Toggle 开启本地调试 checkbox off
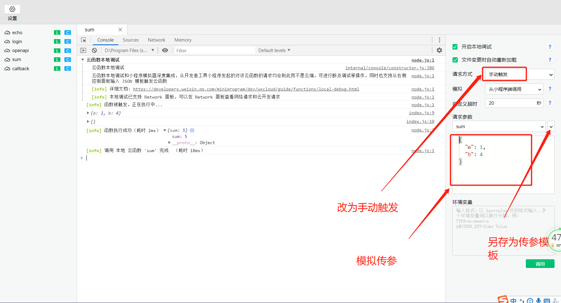Screen dimensions: 561x303 [x=455, y=46]
